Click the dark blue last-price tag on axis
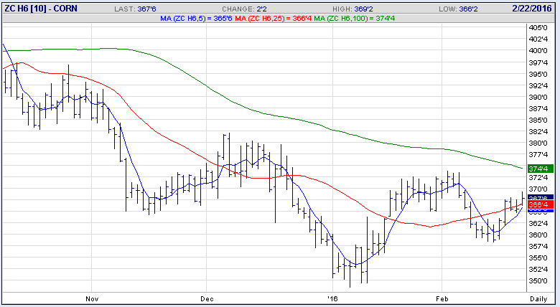560x307 pixels. [538, 198]
